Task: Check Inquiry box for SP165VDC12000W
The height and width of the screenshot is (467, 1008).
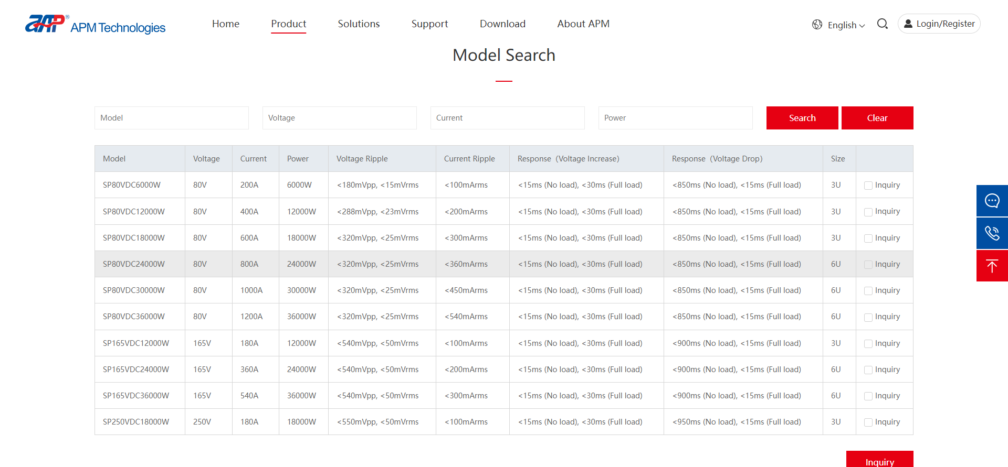Action: 868,344
